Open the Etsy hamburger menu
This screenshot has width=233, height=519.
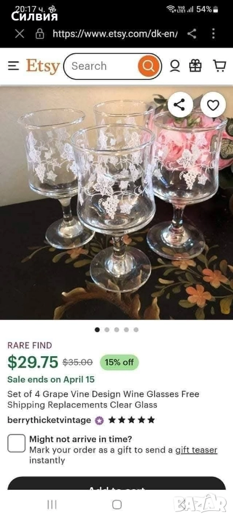coord(13,66)
